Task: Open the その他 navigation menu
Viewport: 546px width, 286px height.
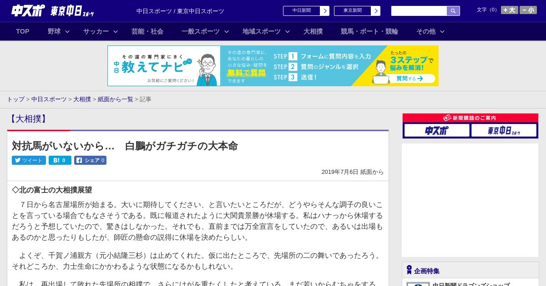Action: point(426,31)
